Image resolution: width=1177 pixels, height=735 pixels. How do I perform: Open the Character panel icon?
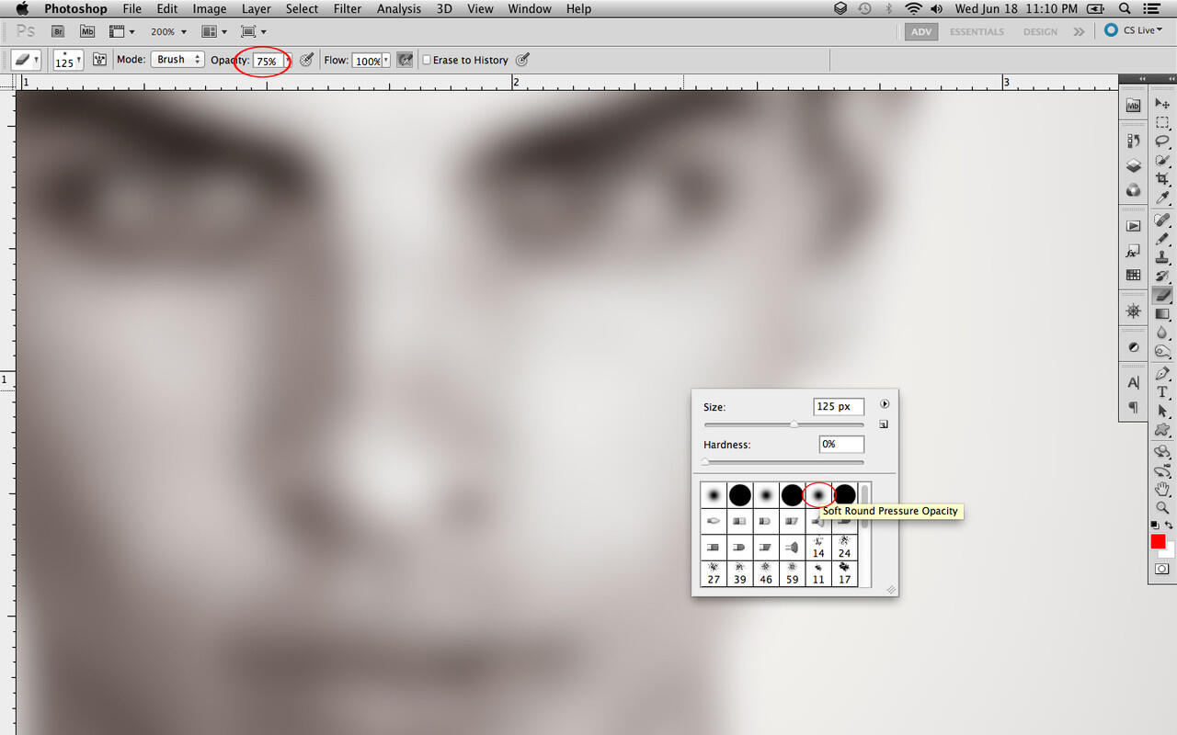coord(1133,383)
